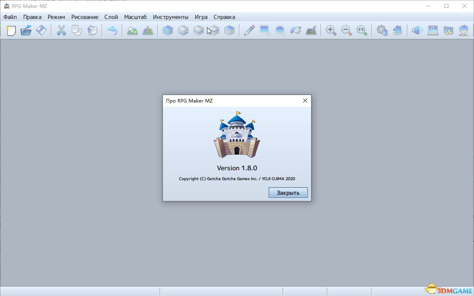Reset zoom with the 1:1 magnifier icon

click(362, 30)
